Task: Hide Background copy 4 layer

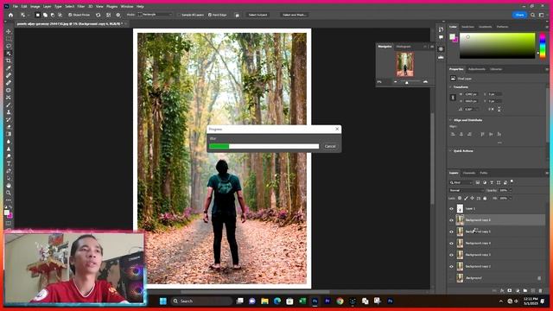Action: (451, 244)
